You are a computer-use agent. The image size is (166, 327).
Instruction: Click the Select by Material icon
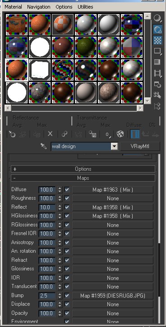pyautogui.click(x=157, y=95)
